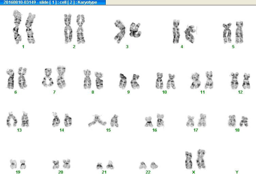This screenshot has width=256, height=195.
Task: Pick the left X chromosome image
Action: pyautogui.click(x=189, y=160)
